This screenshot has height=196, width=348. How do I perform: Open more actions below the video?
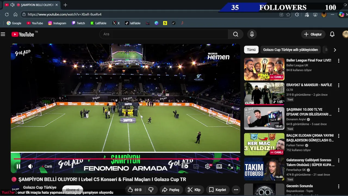236,190
